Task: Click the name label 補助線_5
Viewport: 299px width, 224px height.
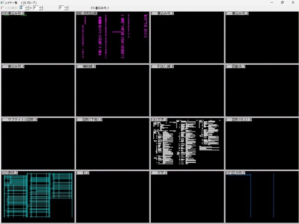Action: 89,66
